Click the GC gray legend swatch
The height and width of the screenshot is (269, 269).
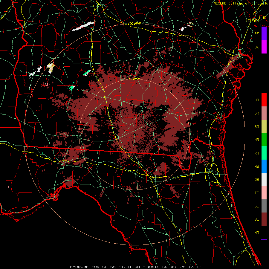coord(264,206)
